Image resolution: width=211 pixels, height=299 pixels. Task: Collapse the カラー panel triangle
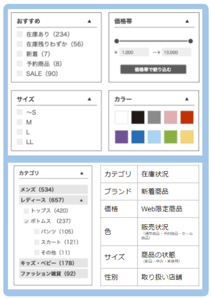tap(187, 99)
